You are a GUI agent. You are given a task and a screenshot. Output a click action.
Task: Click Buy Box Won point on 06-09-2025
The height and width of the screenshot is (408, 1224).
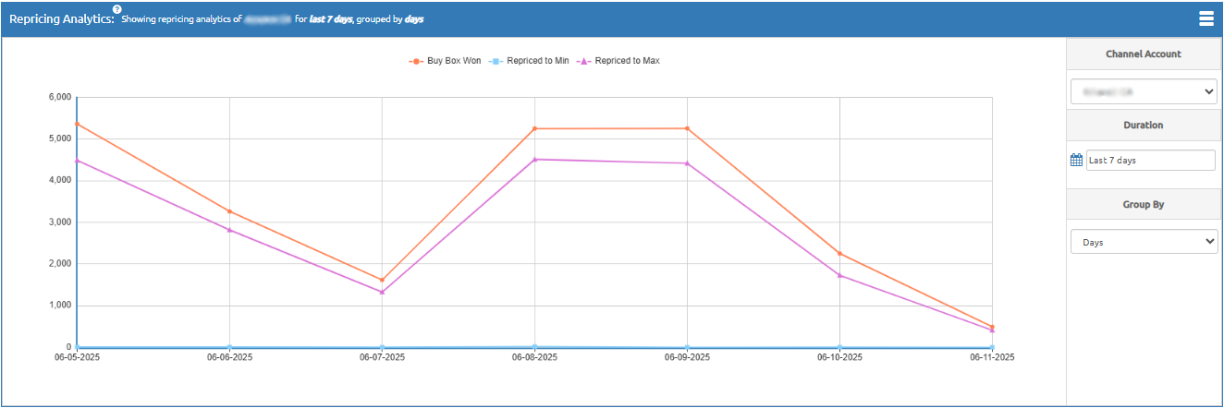(687, 128)
